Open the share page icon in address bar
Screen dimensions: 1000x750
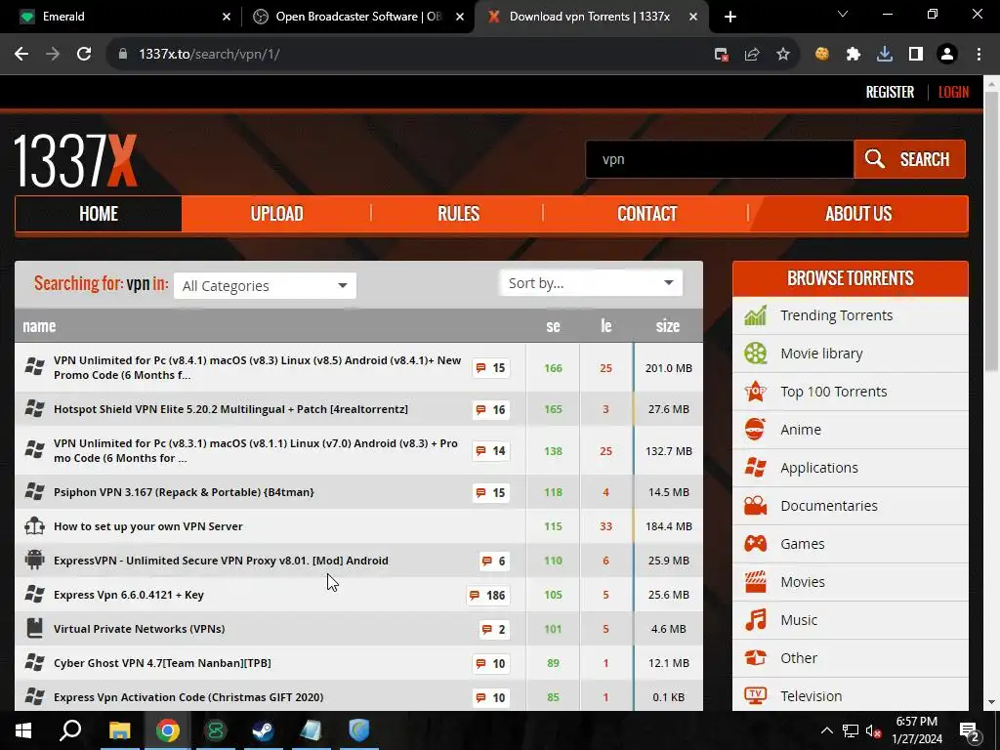pos(752,55)
